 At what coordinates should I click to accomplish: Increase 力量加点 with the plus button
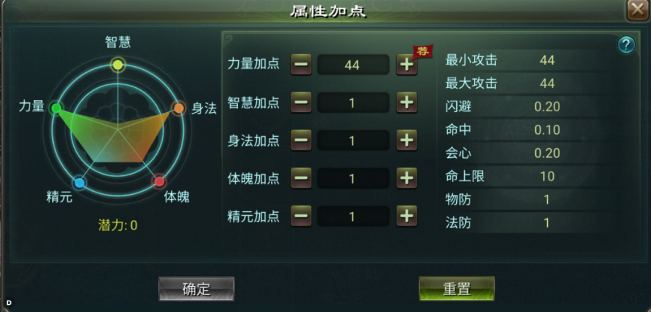coord(406,64)
